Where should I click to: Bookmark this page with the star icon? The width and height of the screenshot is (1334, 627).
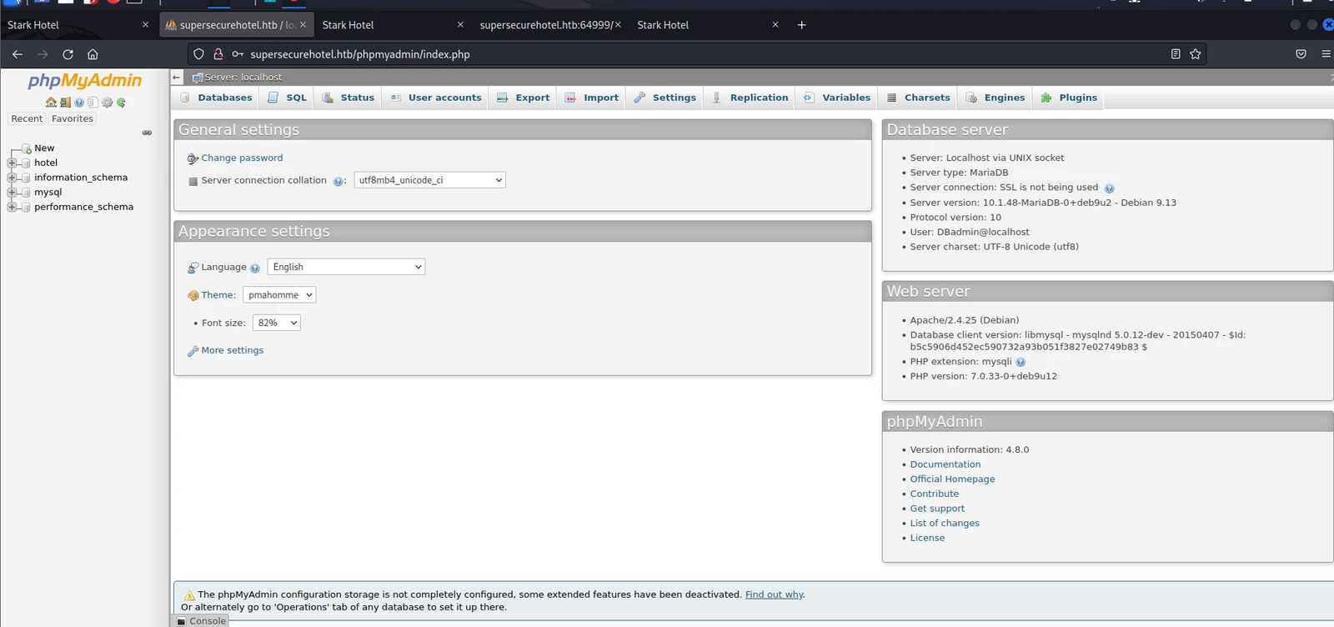pos(1196,54)
